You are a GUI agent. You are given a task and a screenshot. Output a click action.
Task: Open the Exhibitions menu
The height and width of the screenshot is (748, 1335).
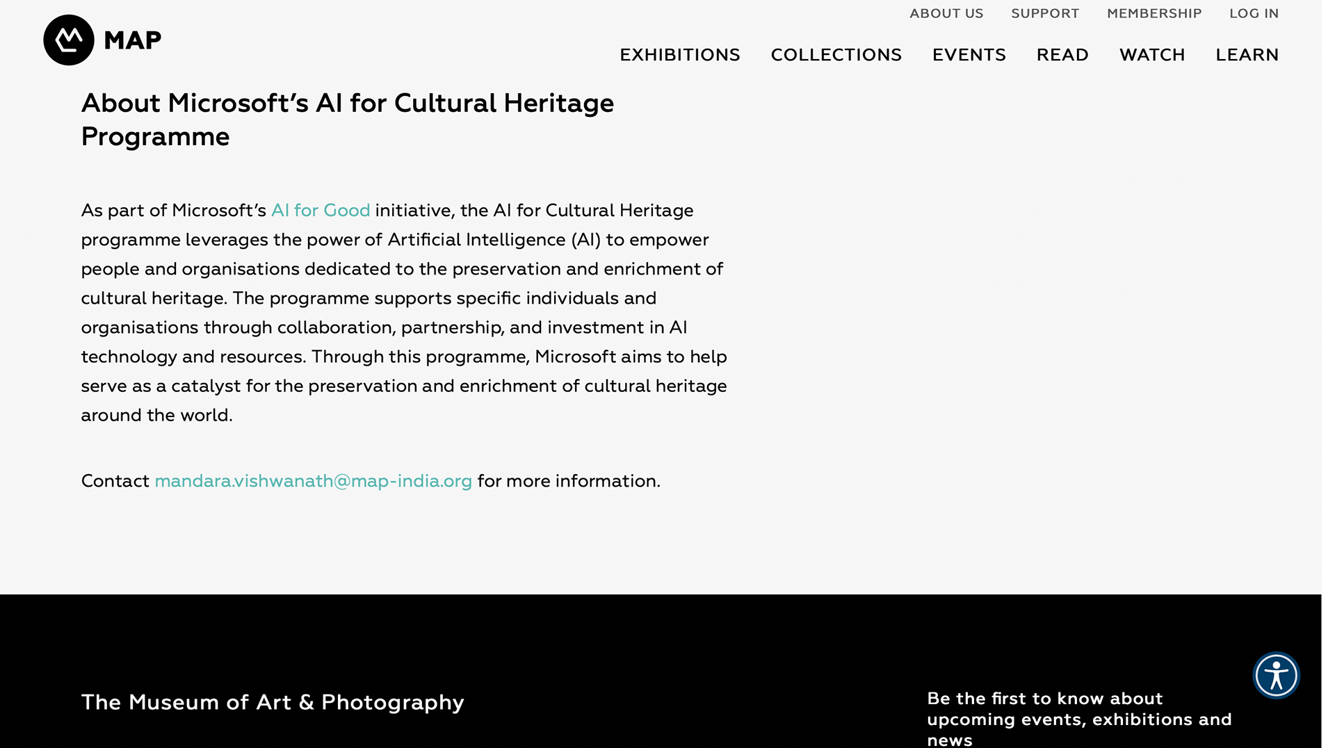click(680, 55)
